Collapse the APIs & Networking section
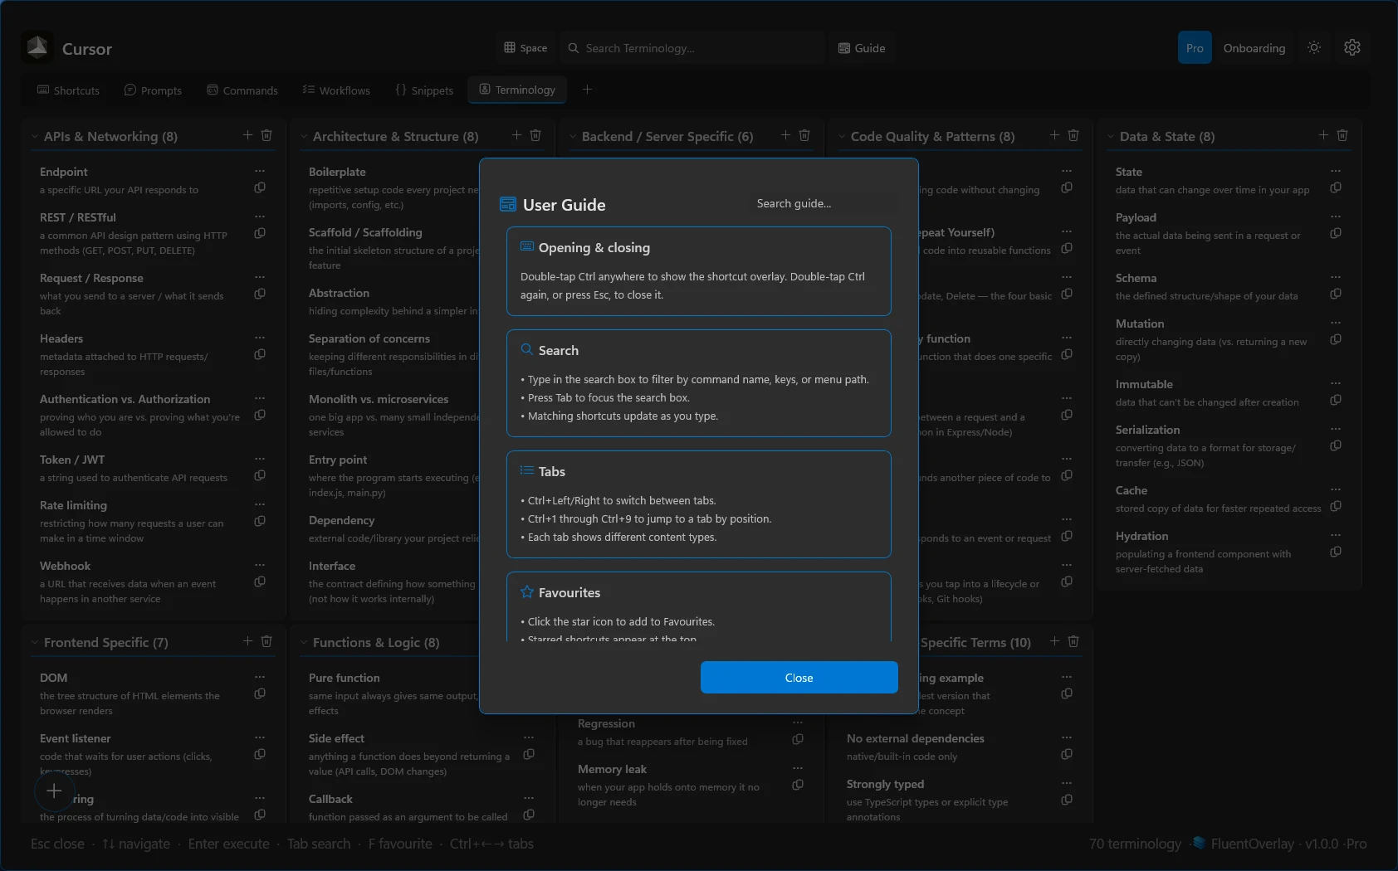 click(34, 136)
